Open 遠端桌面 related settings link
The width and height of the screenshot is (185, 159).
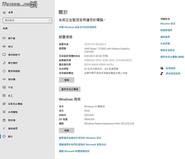tap(165, 37)
